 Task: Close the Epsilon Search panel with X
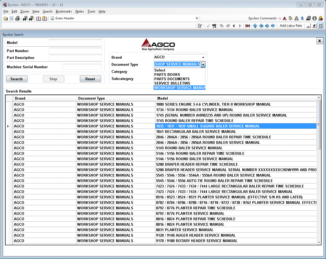point(319,41)
